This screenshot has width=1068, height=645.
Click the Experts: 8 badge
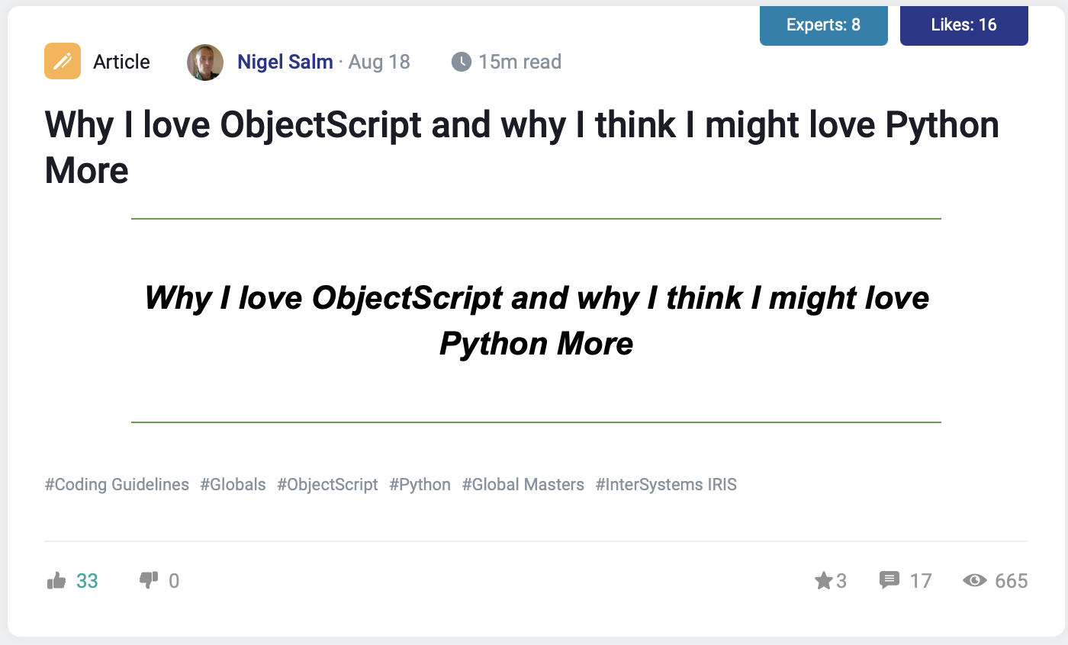pyautogui.click(x=823, y=25)
